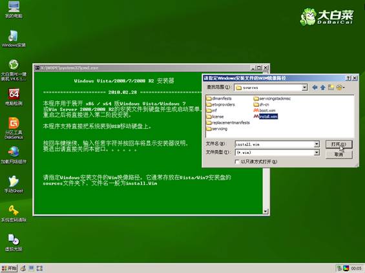
Task: Open the 手动Ghost desktop icon
Action: (14, 184)
